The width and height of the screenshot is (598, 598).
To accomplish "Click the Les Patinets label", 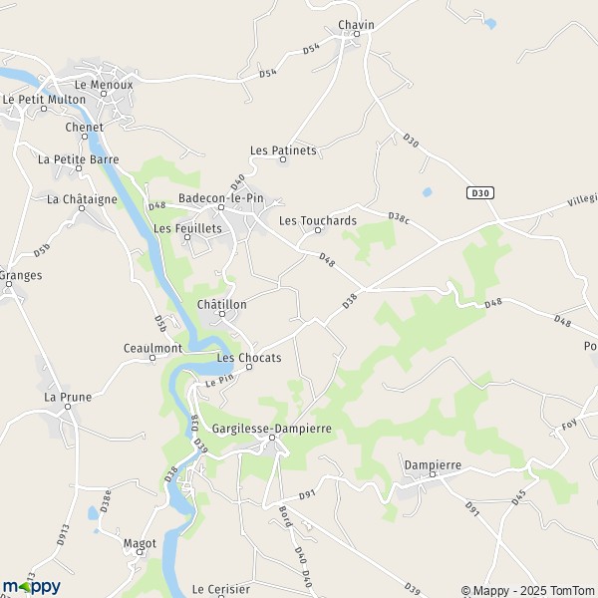I will pyautogui.click(x=283, y=150).
